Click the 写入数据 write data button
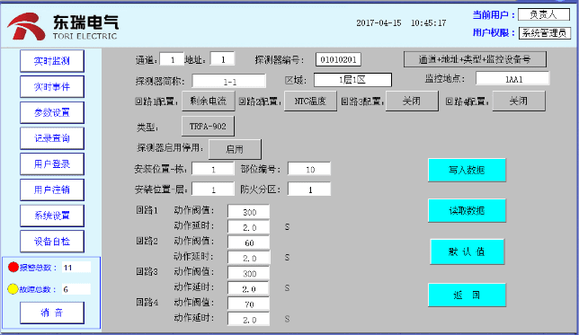The width and height of the screenshot is (579, 335). pyautogui.click(x=467, y=170)
